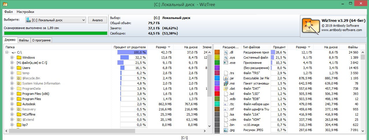369x140 pixels.
Task: Click the 24 560 files count cell
Action: coord(353,52)
